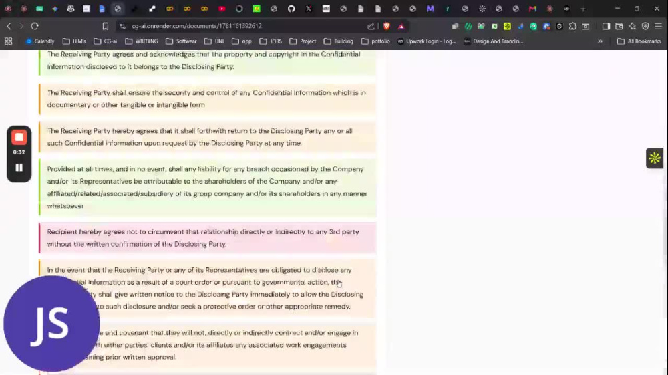Switch to the X (Twitter) tab
The height and width of the screenshot is (375, 668).
[x=309, y=9]
